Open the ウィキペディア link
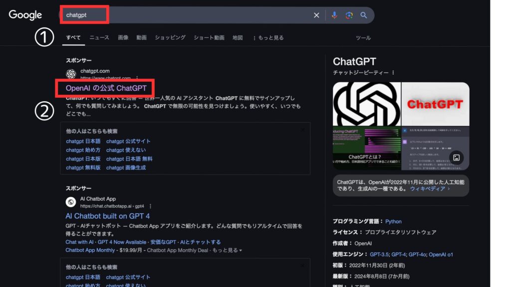The height and width of the screenshot is (287, 511). pyautogui.click(x=430, y=189)
